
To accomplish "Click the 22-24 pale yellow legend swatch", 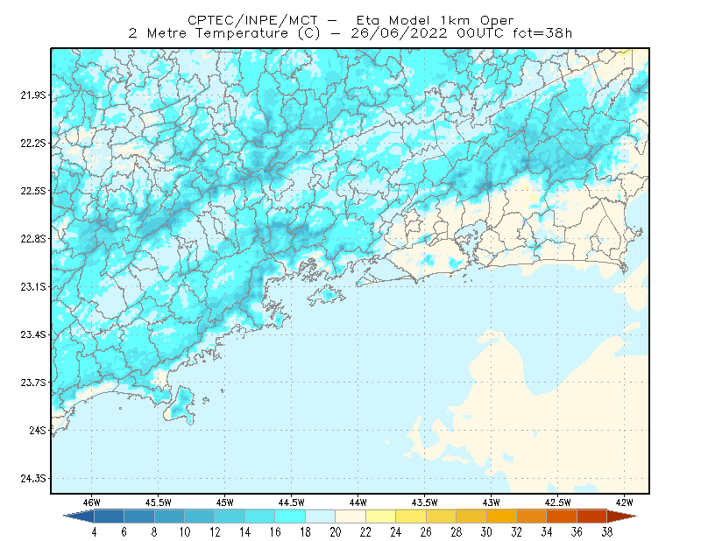I will [x=381, y=516].
